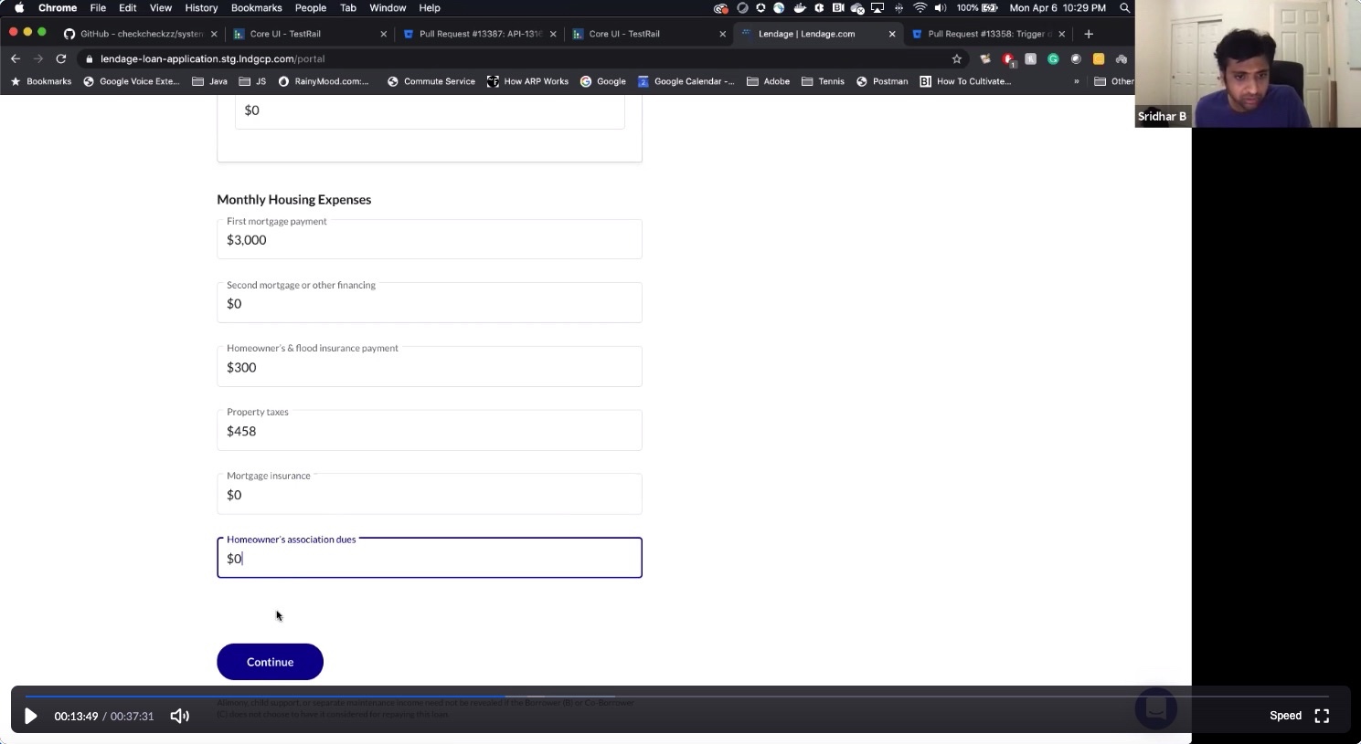This screenshot has height=744, width=1361.
Task: Open the File menu
Action: click(98, 7)
